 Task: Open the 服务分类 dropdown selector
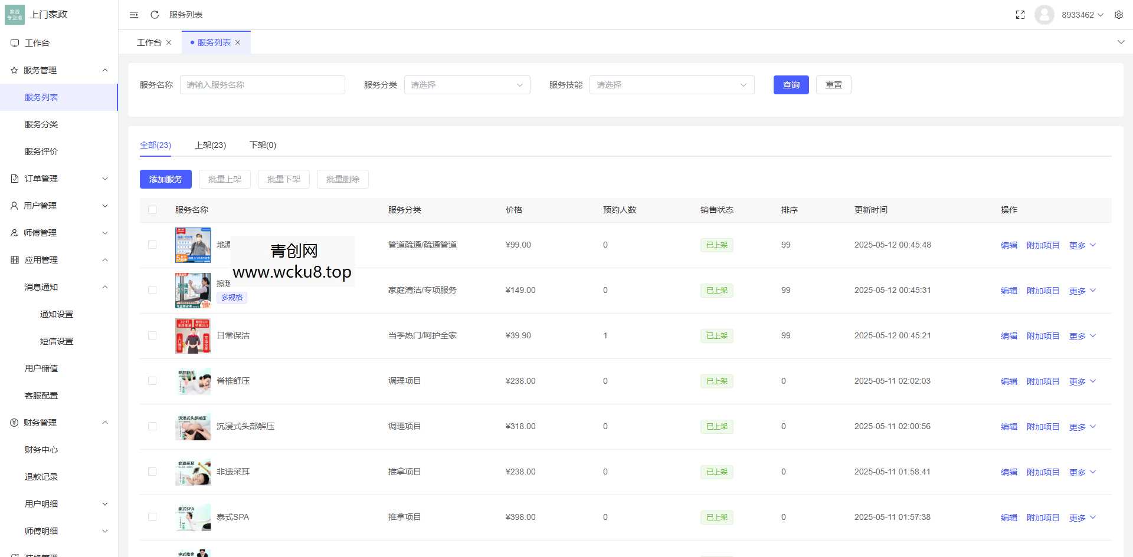click(x=467, y=84)
